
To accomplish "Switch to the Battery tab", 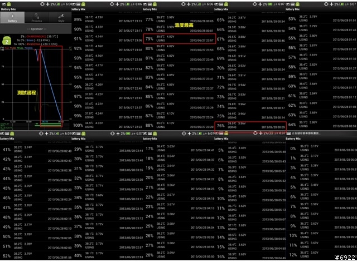I will pyautogui.click(x=12, y=17).
